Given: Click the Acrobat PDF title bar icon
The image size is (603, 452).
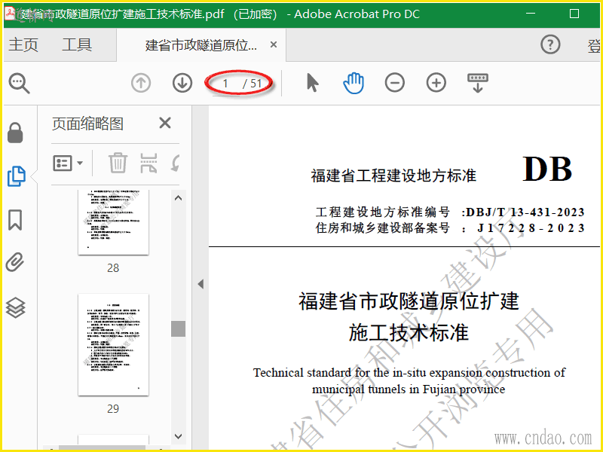Looking at the screenshot, I should [x=11, y=14].
